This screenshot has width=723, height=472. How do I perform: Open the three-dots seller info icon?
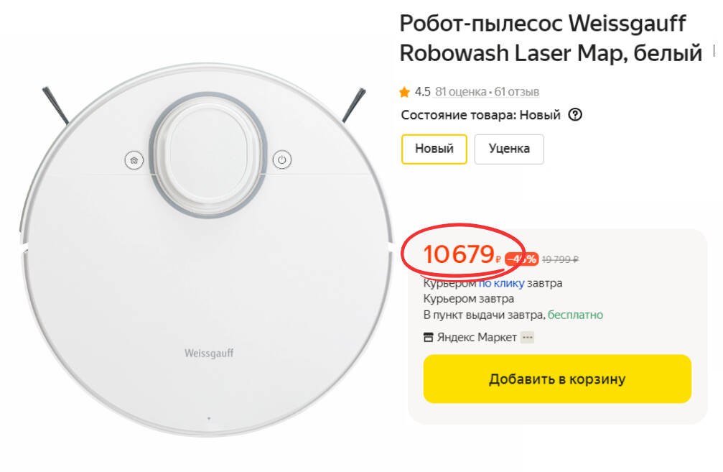click(528, 337)
